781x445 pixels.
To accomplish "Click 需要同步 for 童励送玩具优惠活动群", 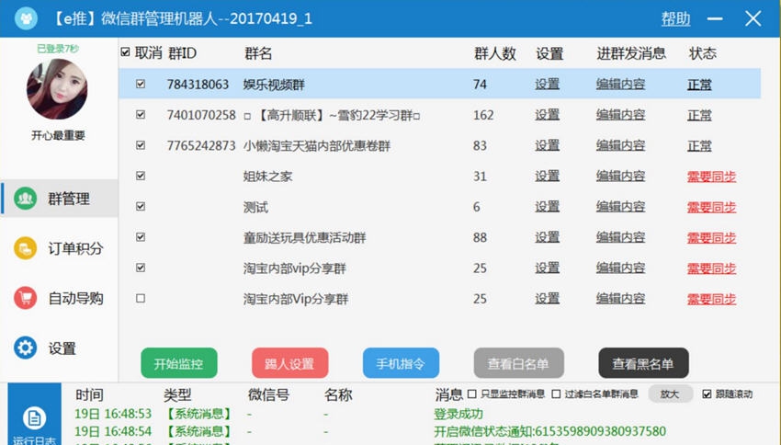I will (712, 238).
